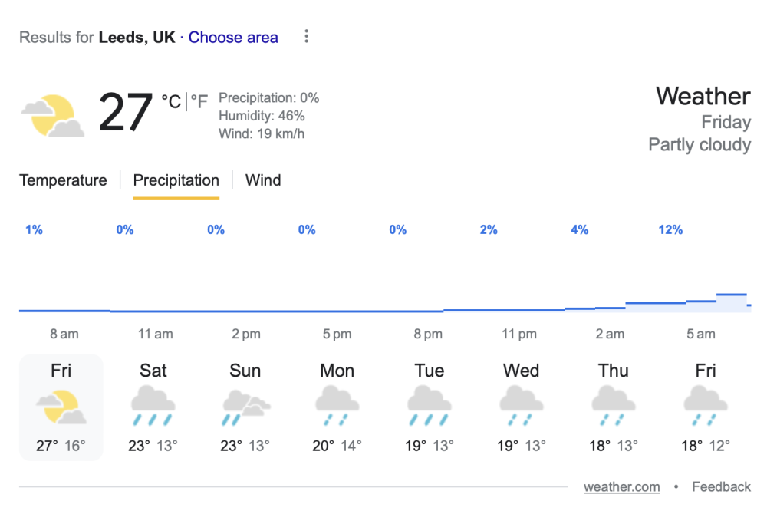Open the Precipitation tab
This screenshot has width=767, height=524.
[176, 180]
